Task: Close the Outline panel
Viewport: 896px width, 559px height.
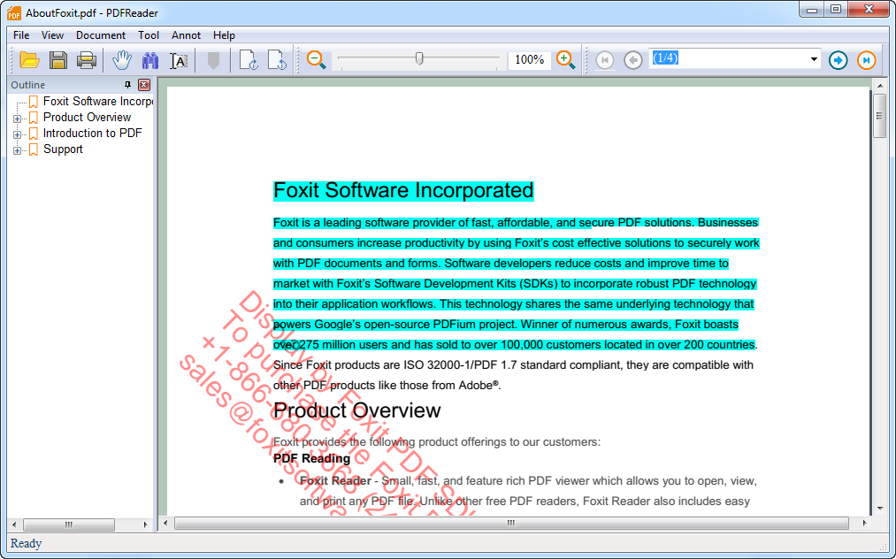Action: (144, 85)
